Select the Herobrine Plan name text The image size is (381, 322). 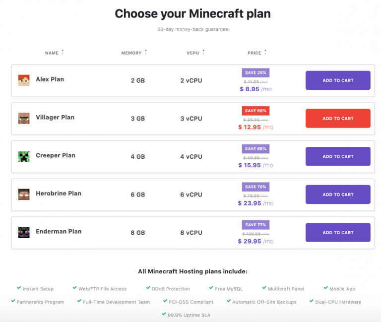(x=59, y=193)
